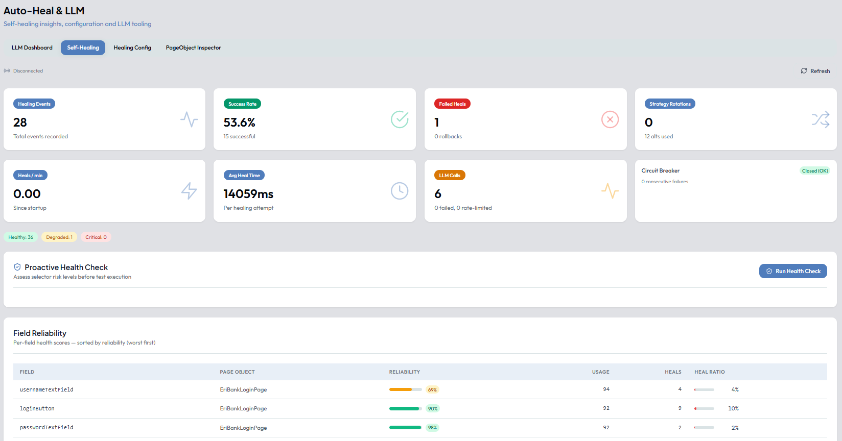Screen dimensions: 842x441
Task: Switch to the Healing Config tab
Action: (x=132, y=47)
